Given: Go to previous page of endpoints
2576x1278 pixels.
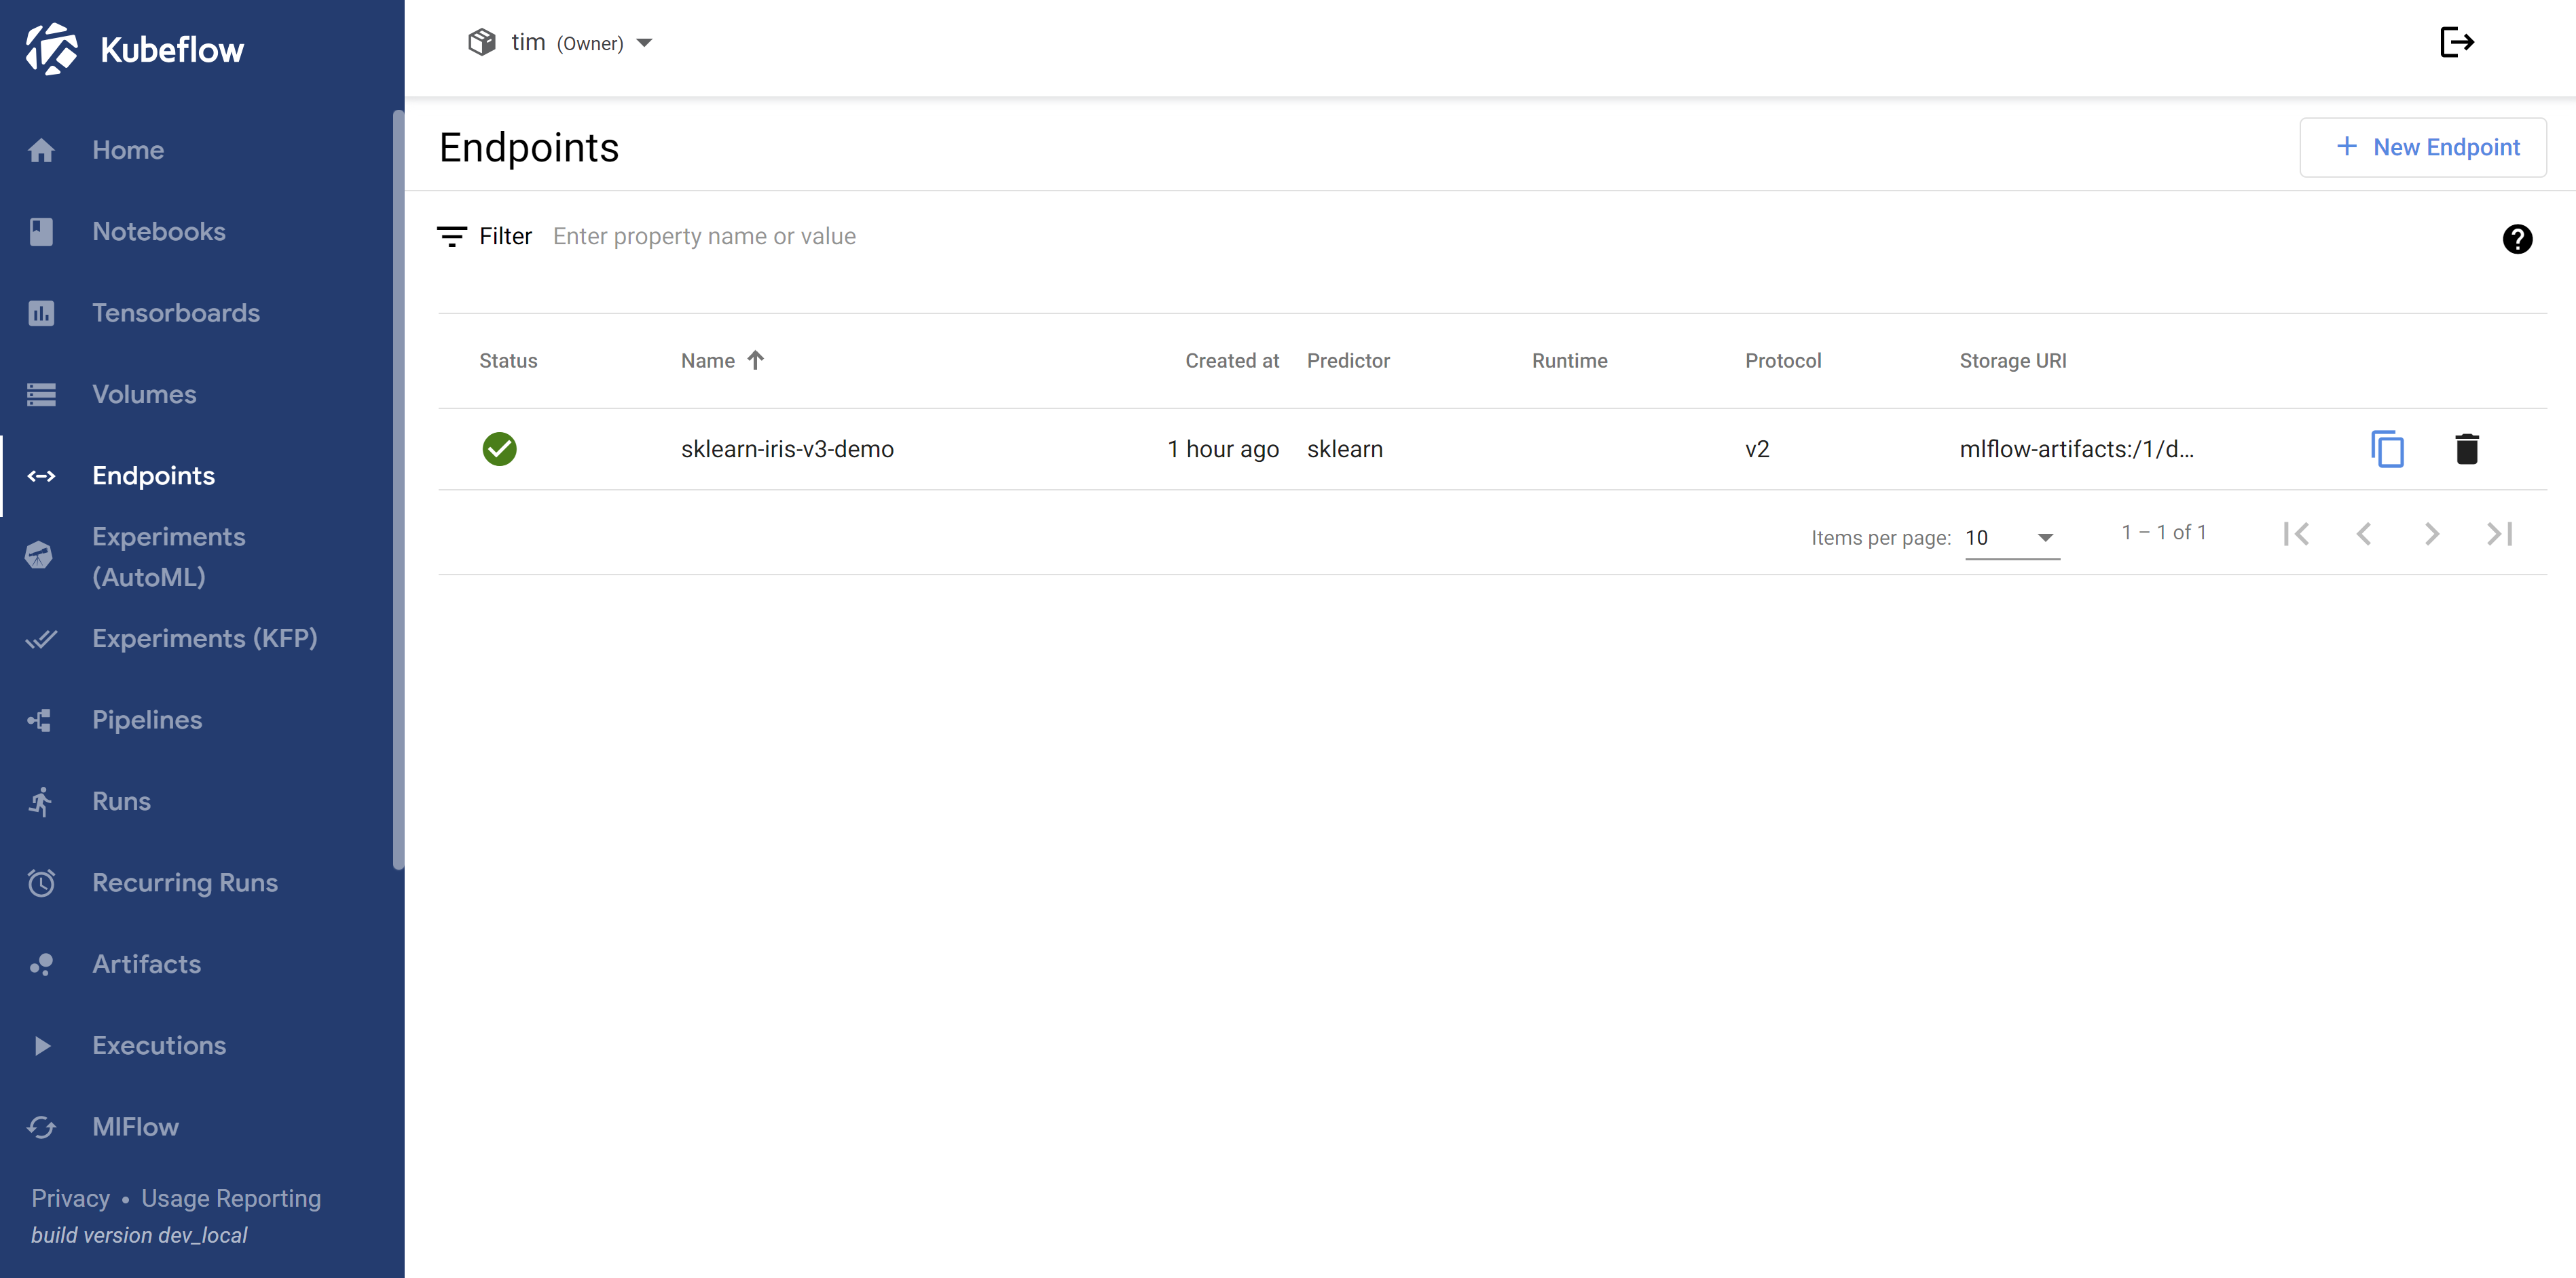Looking at the screenshot, I should click(x=2364, y=534).
